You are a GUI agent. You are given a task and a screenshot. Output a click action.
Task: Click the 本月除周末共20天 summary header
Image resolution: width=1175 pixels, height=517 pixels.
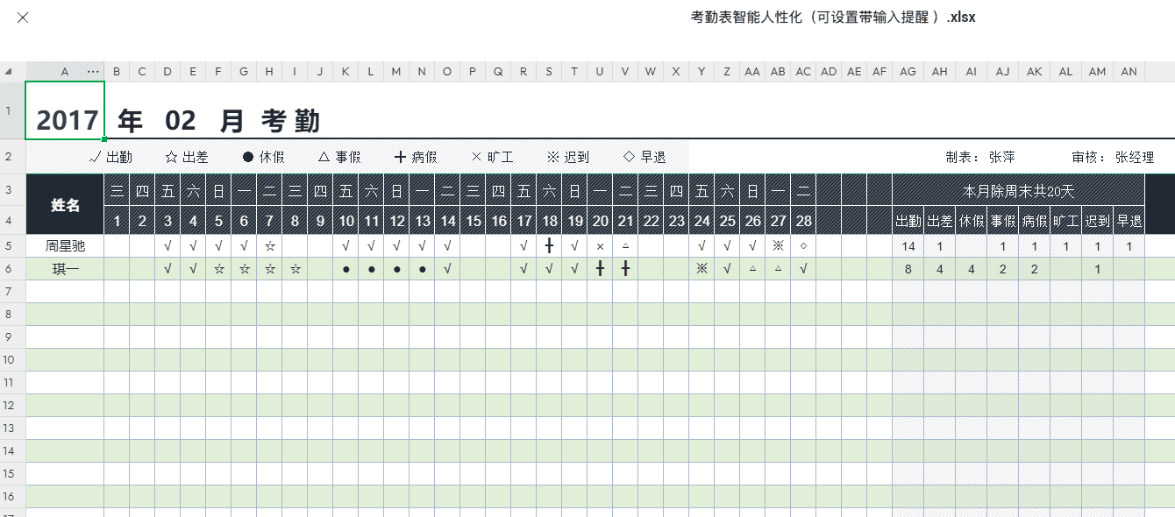(1018, 190)
